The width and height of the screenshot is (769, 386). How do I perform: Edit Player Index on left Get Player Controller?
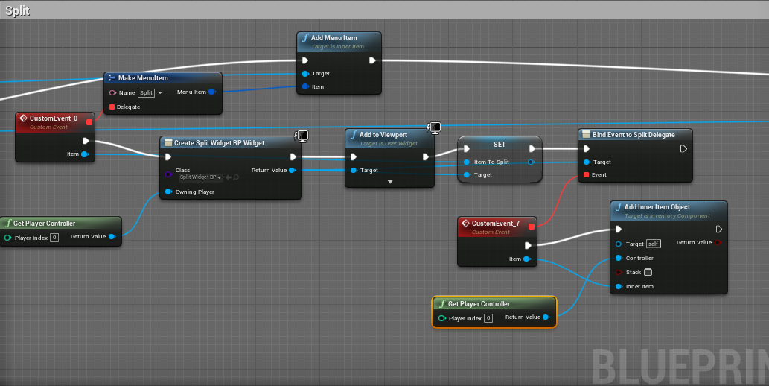(x=54, y=238)
